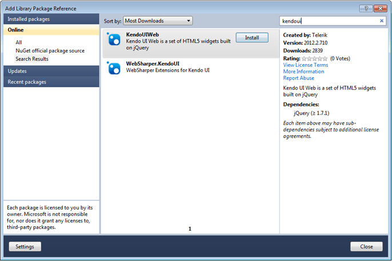Select Search Results in the left pane
Screen dimensions: 392x261
tap(32, 59)
